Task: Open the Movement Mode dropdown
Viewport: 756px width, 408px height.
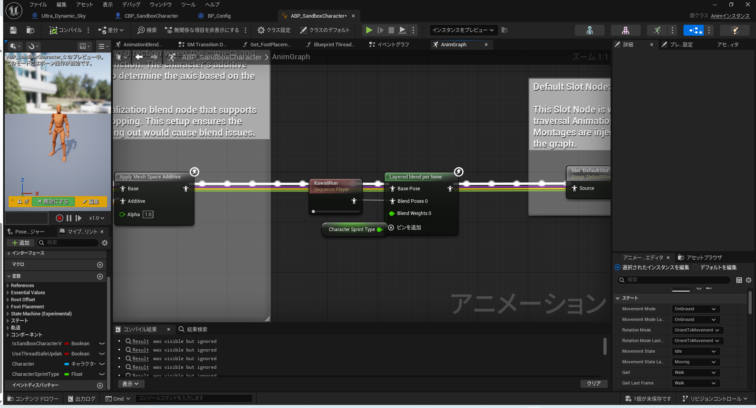Action: pos(696,309)
